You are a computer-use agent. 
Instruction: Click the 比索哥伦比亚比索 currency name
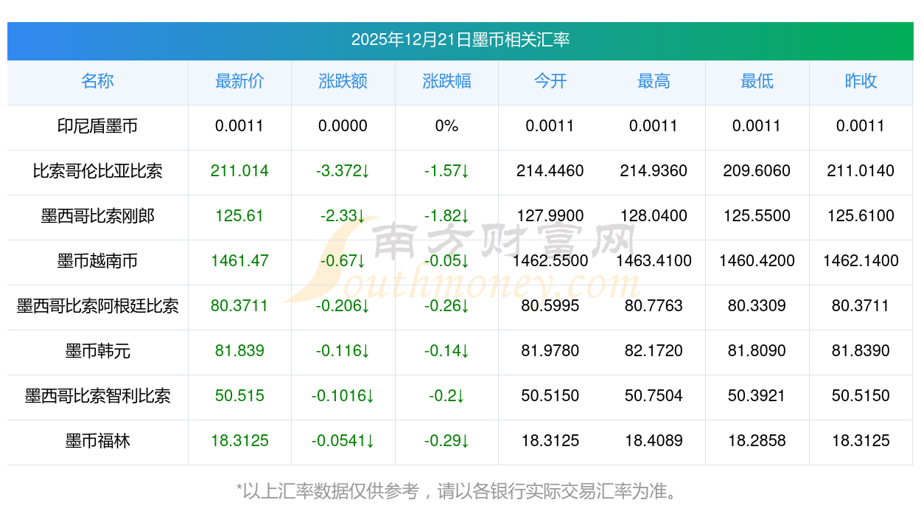coord(97,171)
